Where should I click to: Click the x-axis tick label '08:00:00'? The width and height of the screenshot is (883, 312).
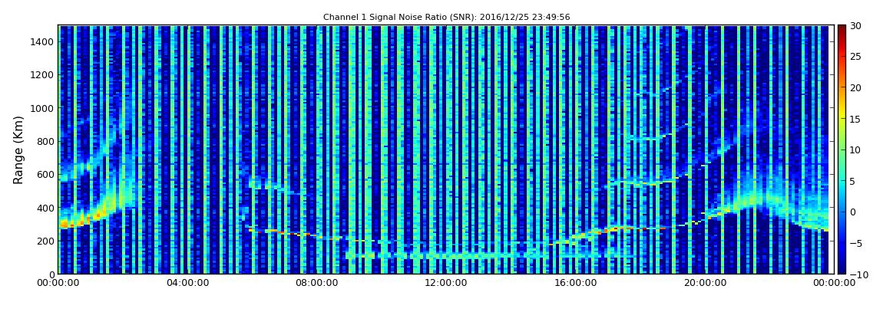coord(316,284)
